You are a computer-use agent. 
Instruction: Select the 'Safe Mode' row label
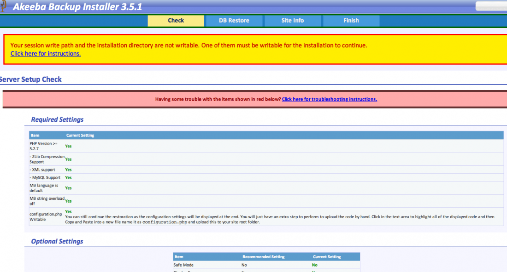[183, 265]
